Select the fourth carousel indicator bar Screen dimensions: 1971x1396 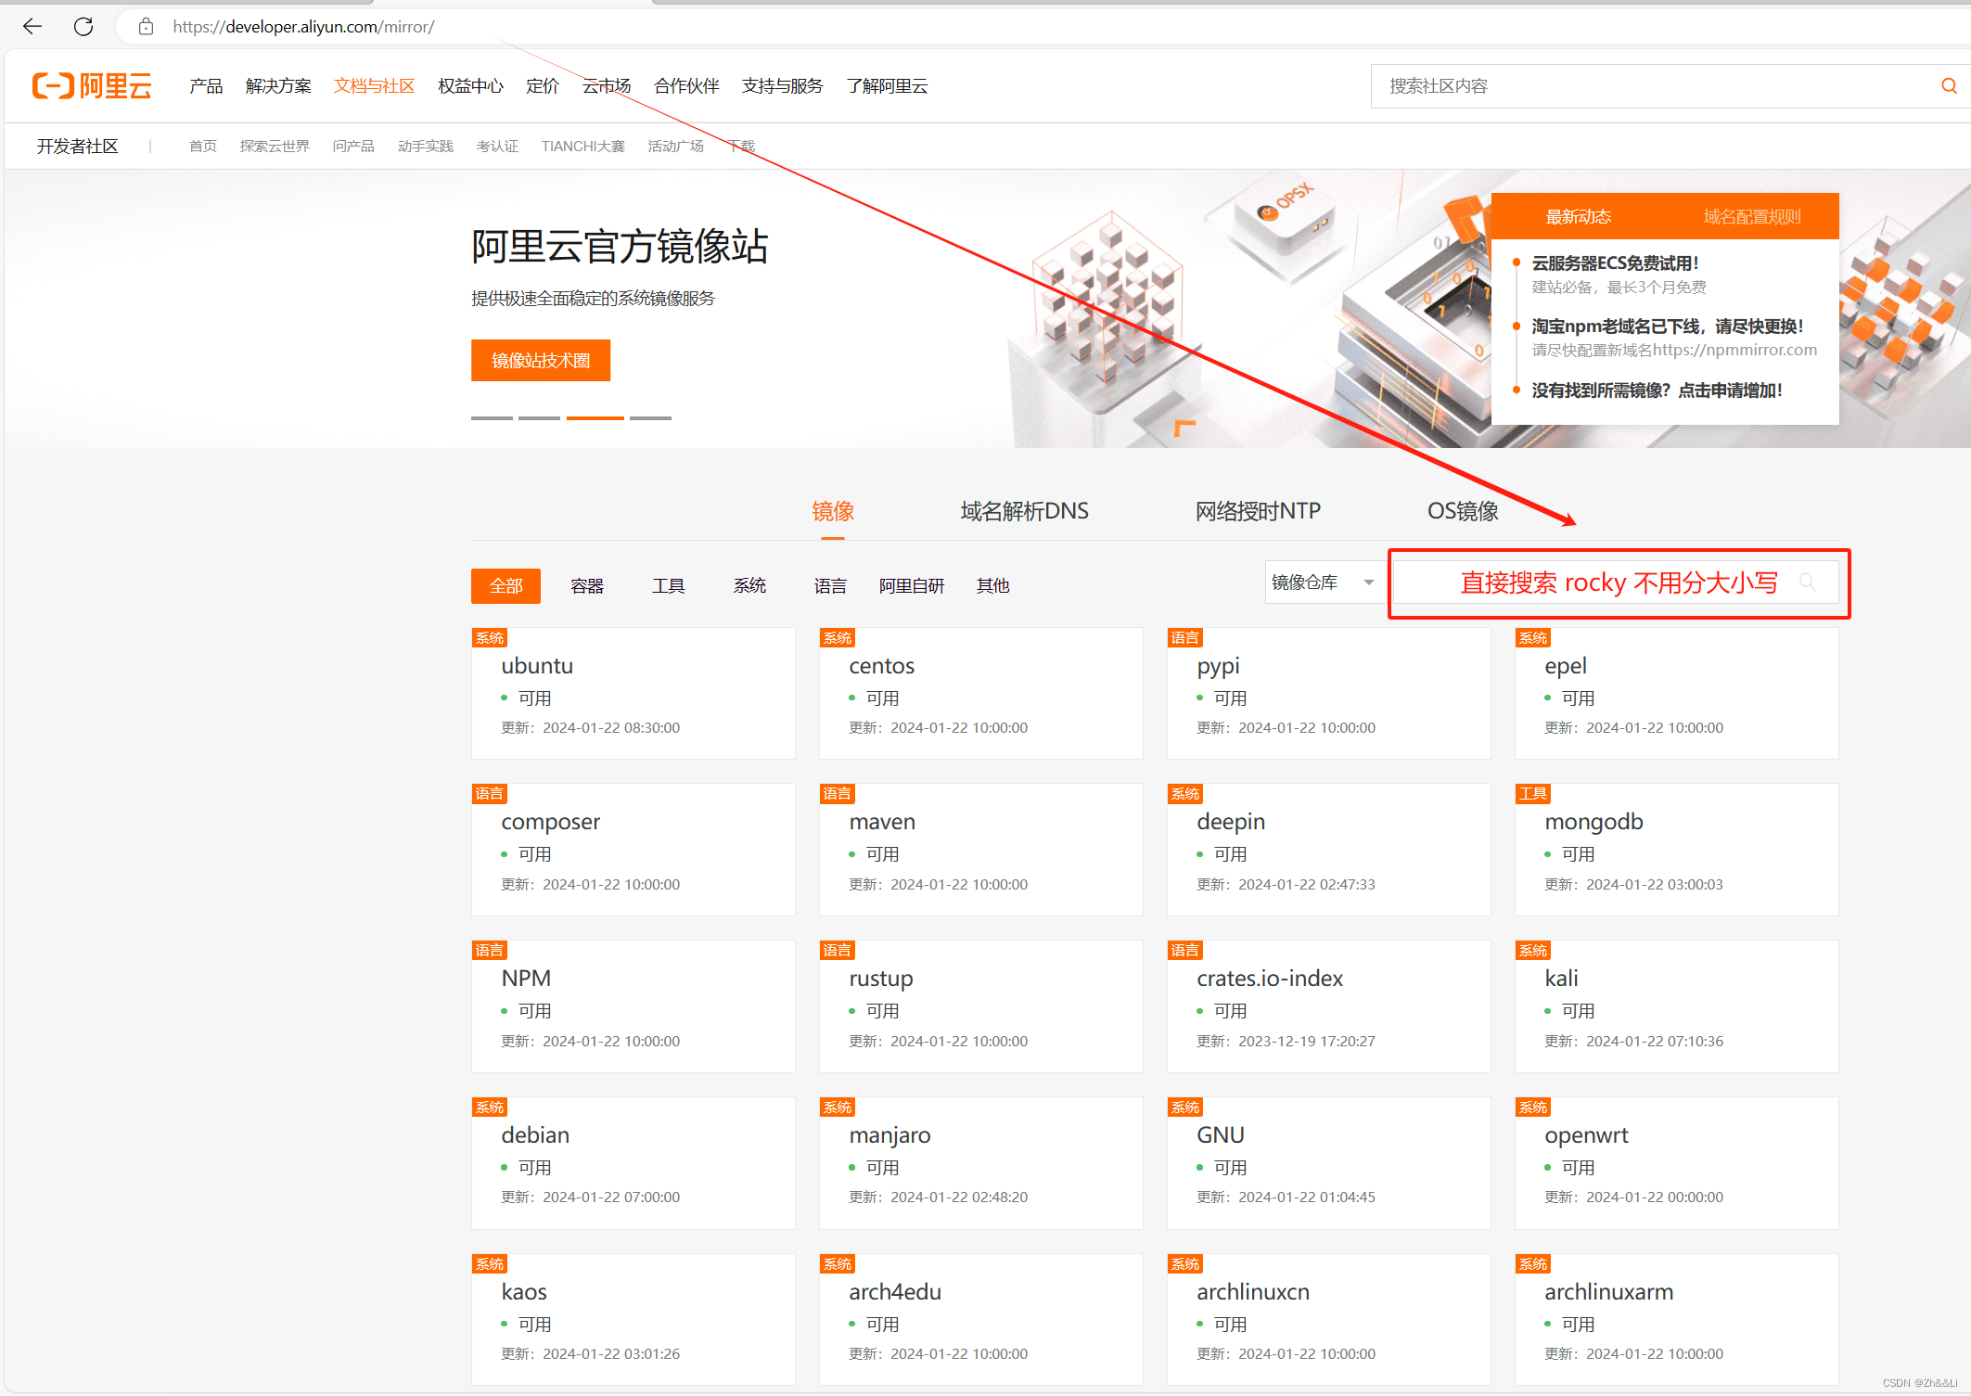pos(650,418)
